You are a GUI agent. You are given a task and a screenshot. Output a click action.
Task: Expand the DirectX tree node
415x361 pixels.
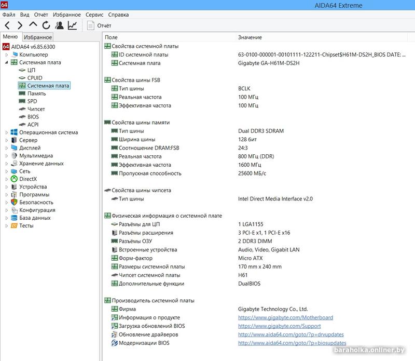(7, 179)
